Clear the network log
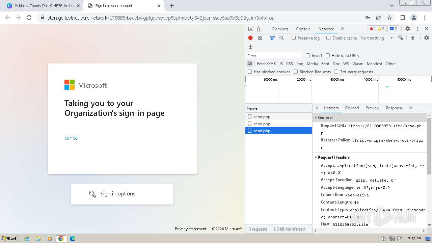The image size is (432, 243). [260, 38]
